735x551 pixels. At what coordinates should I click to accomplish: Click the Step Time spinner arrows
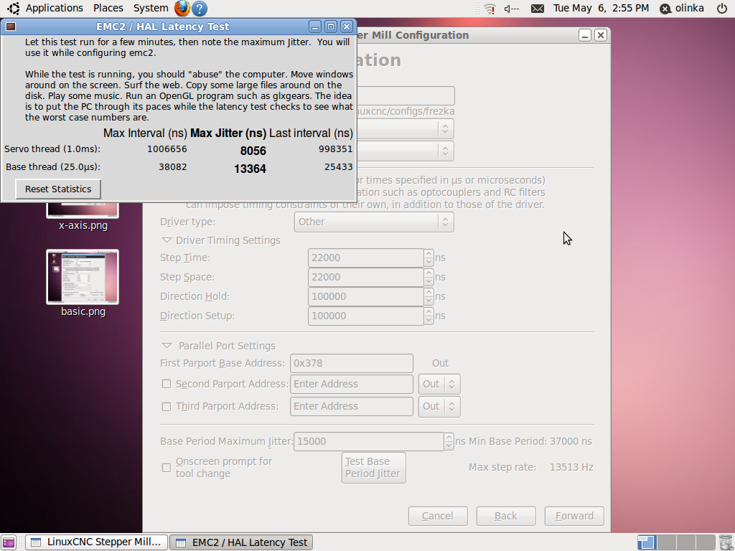429,258
